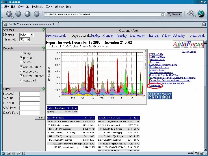Toggle the destination IP report checkbox
The image size is (208, 156).
click(x=21, y=67)
